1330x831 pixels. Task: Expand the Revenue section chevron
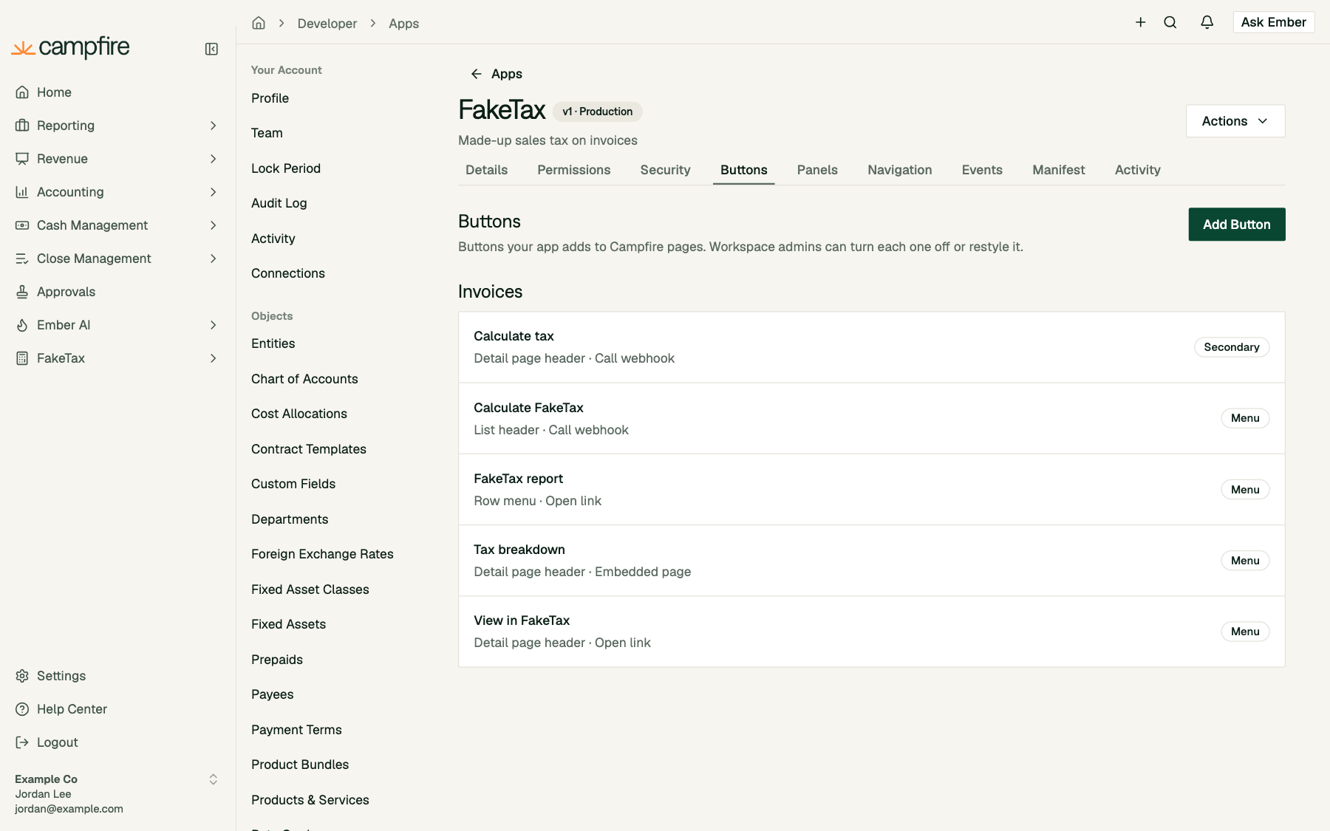pos(214,159)
